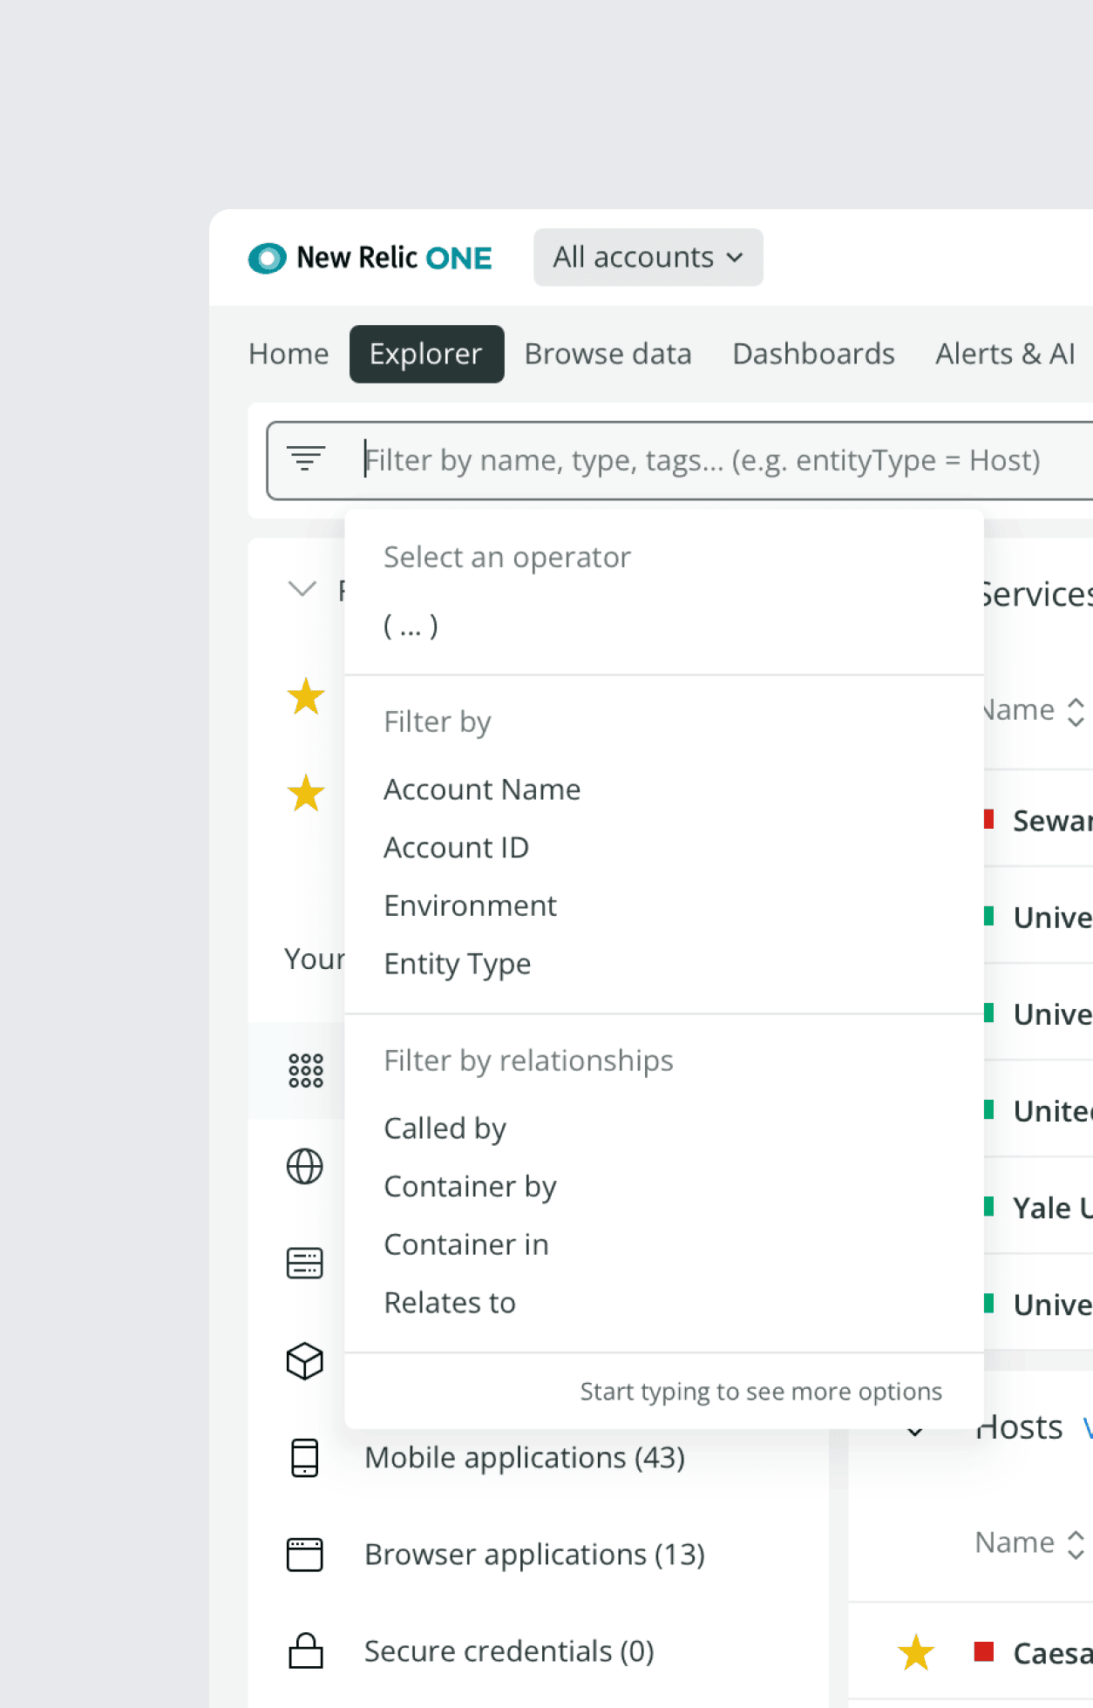Open the All accounts dropdown

[x=648, y=258]
